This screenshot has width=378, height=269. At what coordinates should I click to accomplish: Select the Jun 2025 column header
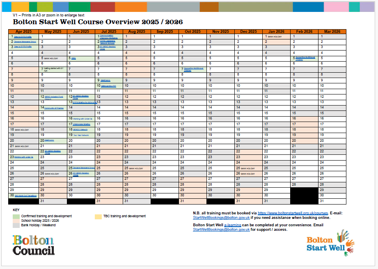[81, 32]
